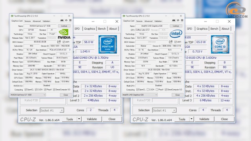
Task: Toggle UEFI checkbox in Intel UHD GPU-Z window
Action: click(x=176, y=42)
